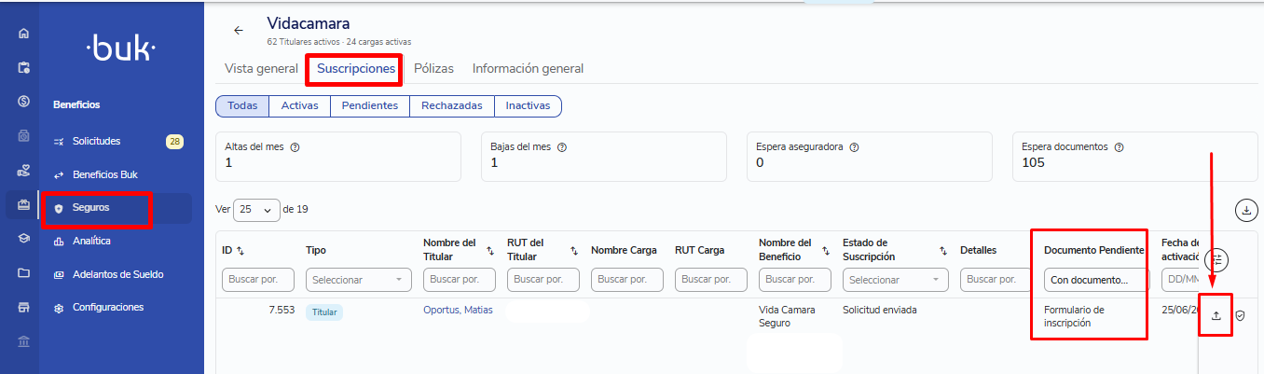Filter subscriptions by Inactivas
Viewport: 1264px width, 374px height.
point(528,106)
